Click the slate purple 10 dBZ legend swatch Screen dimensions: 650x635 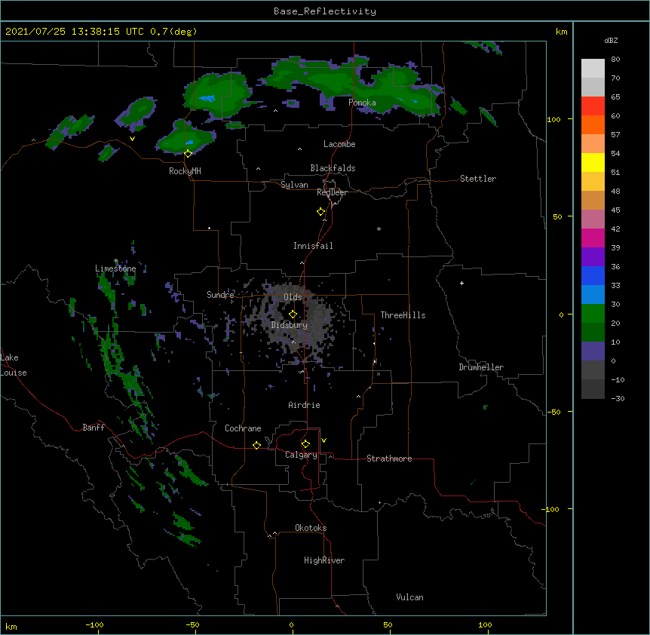click(x=593, y=351)
